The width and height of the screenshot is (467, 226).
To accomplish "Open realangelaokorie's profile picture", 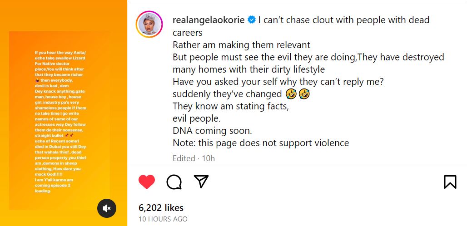I will [149, 25].
